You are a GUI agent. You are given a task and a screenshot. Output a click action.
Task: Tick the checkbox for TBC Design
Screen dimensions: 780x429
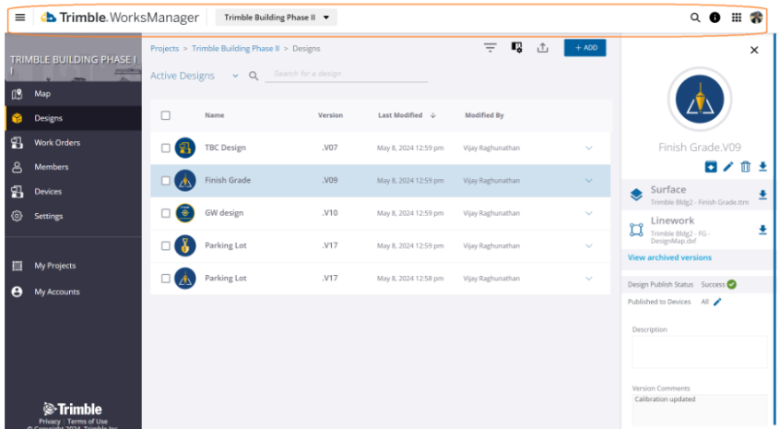pos(166,148)
